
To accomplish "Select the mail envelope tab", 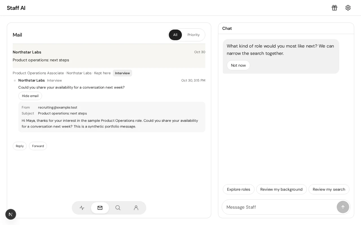I will pos(100,208).
